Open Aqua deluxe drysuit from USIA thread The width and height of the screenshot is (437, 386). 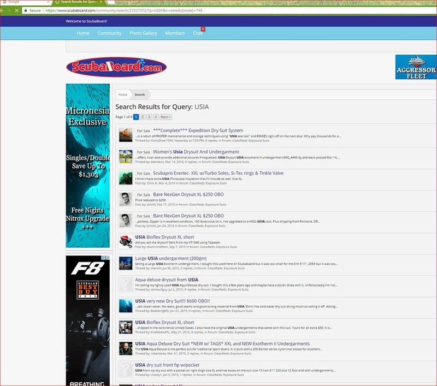coord(167,280)
